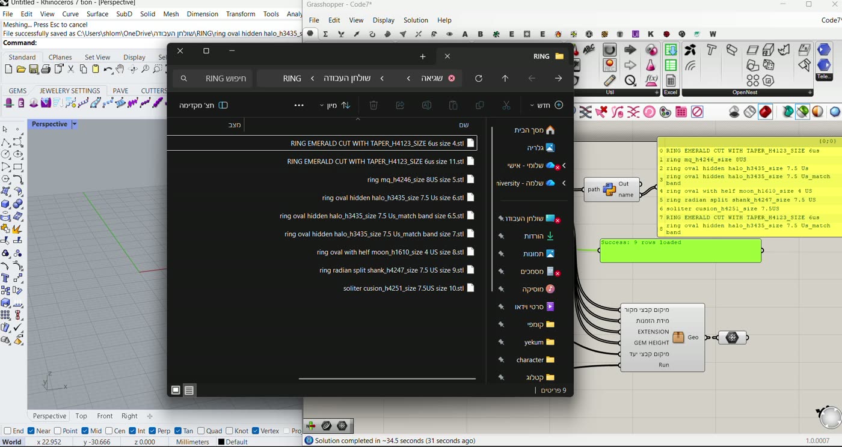Click the Excel import icon with blue arrow
This screenshot has height=447, width=842.
[x=671, y=50]
